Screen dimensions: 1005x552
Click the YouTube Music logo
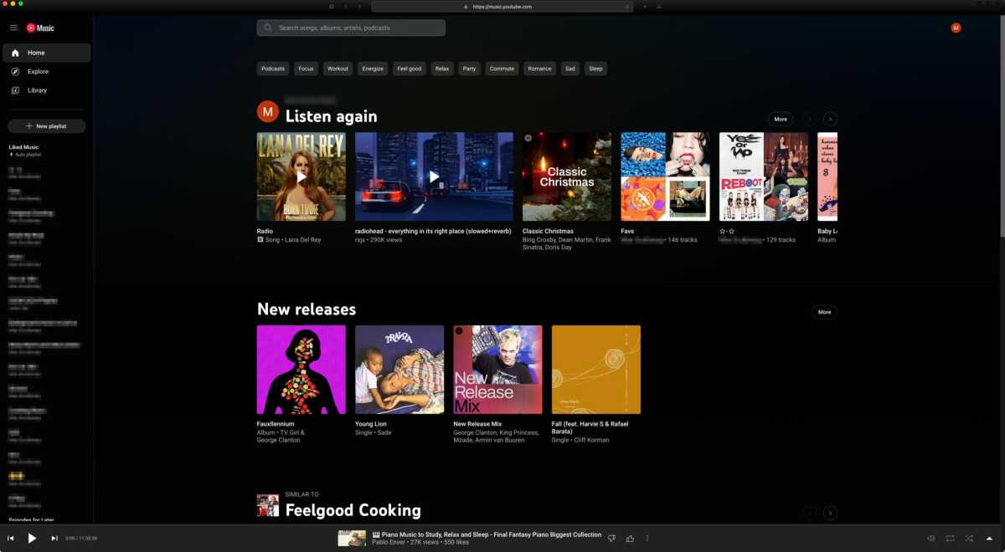tap(40, 28)
